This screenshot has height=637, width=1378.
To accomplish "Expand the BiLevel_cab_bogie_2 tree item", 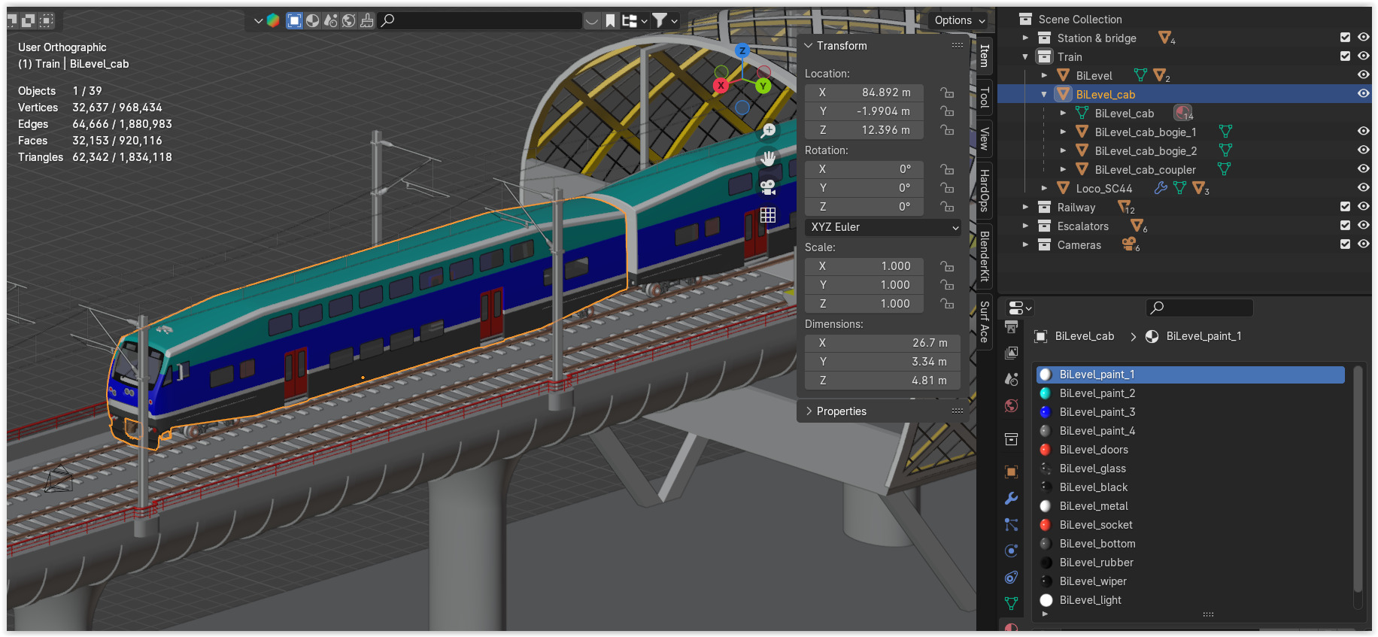I will (1063, 150).
